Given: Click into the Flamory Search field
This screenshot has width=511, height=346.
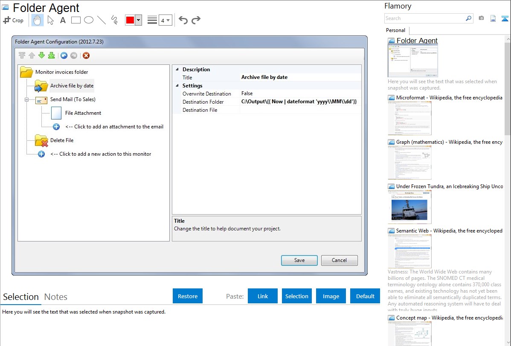Looking at the screenshot, I should (425, 18).
